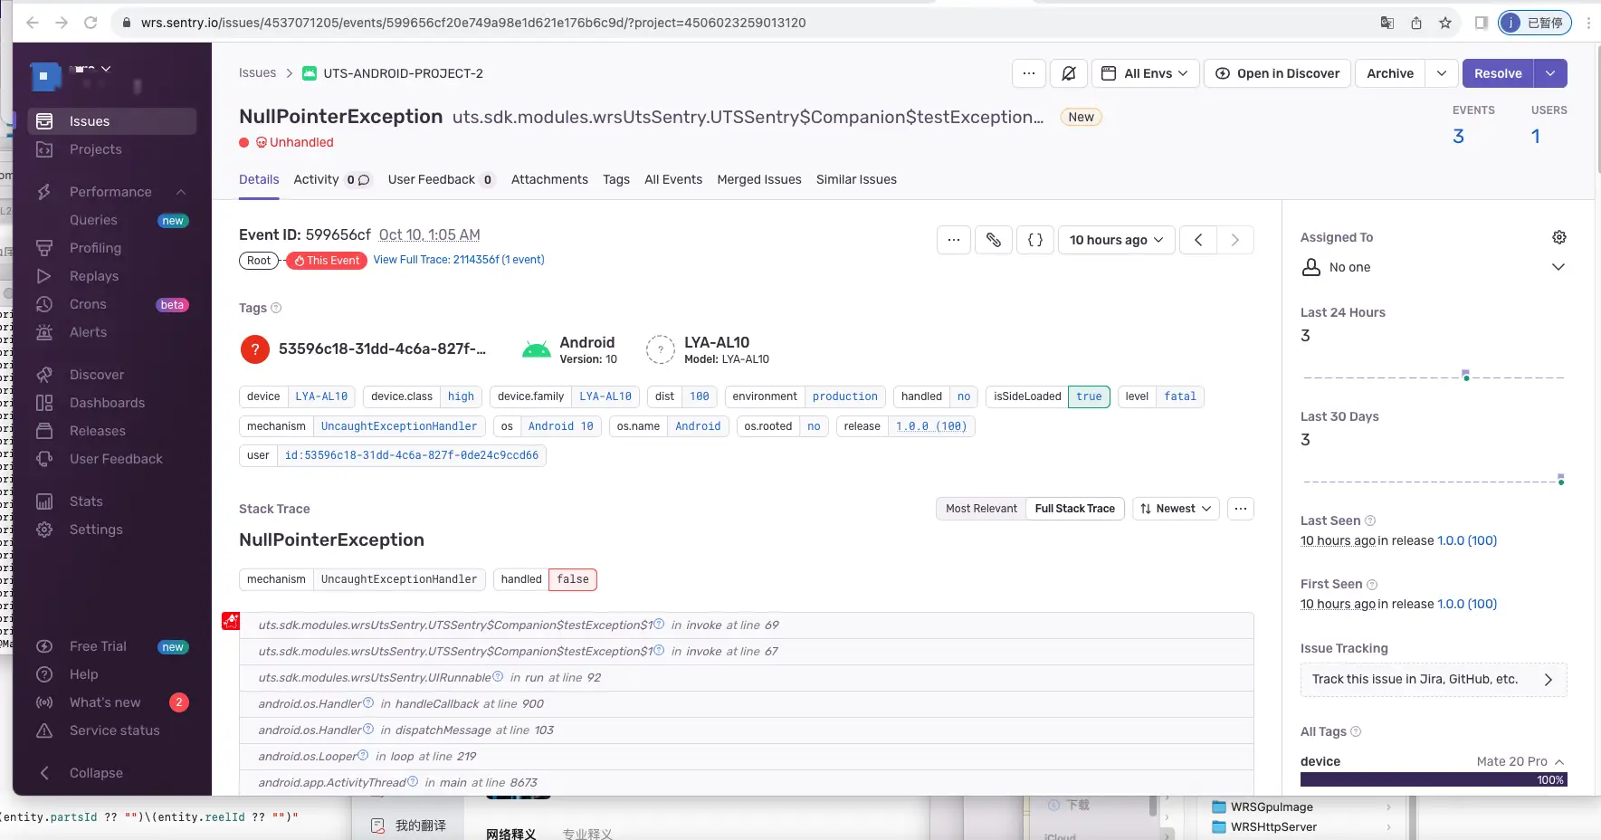Click Track this issue in Jira
This screenshot has height=840, width=1601.
pos(1433,680)
